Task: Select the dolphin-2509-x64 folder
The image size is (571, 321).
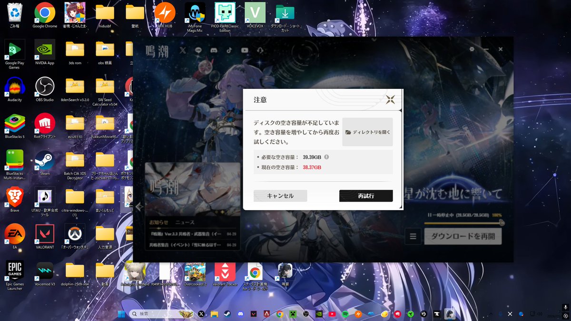Action: coord(75,273)
